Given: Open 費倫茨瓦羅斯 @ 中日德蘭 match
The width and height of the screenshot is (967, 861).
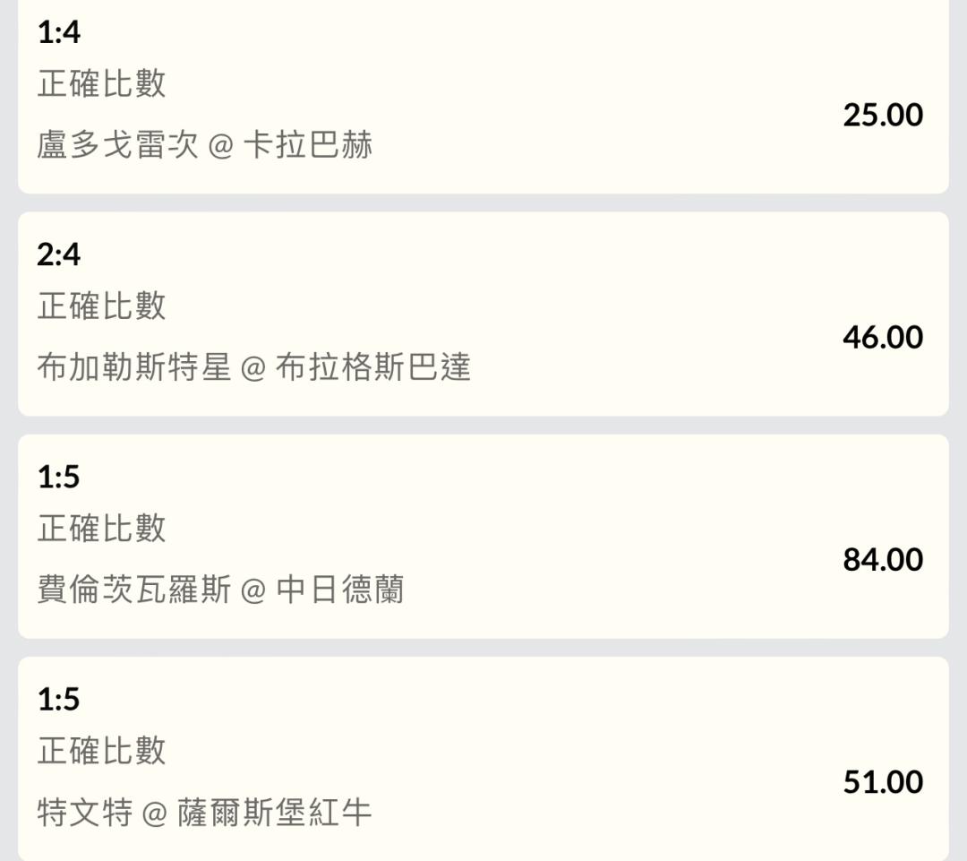Looking at the screenshot, I should click(x=220, y=590).
